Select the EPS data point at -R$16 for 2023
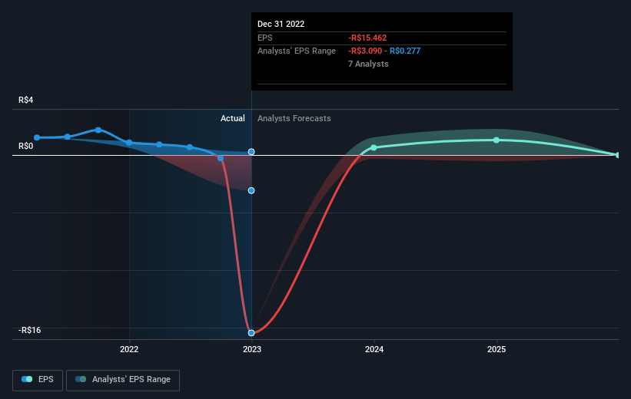 (x=251, y=333)
